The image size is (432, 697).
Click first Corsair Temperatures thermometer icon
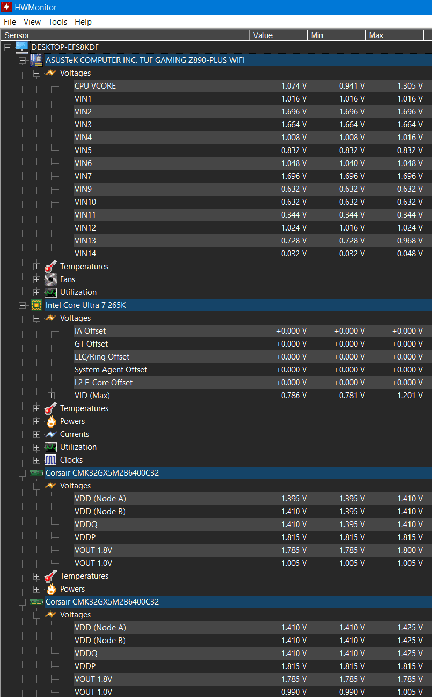tap(50, 576)
